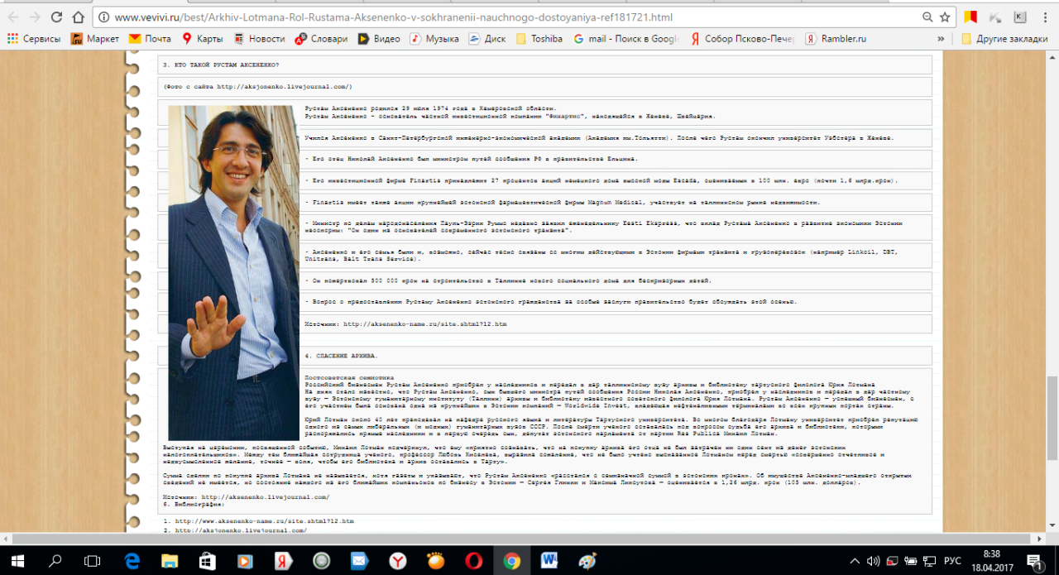This screenshot has width=1059, height=575.
Task: View site information icon in address bar
Action: (x=103, y=17)
